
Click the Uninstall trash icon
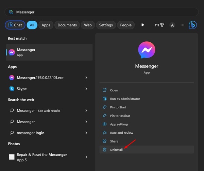[104, 150]
